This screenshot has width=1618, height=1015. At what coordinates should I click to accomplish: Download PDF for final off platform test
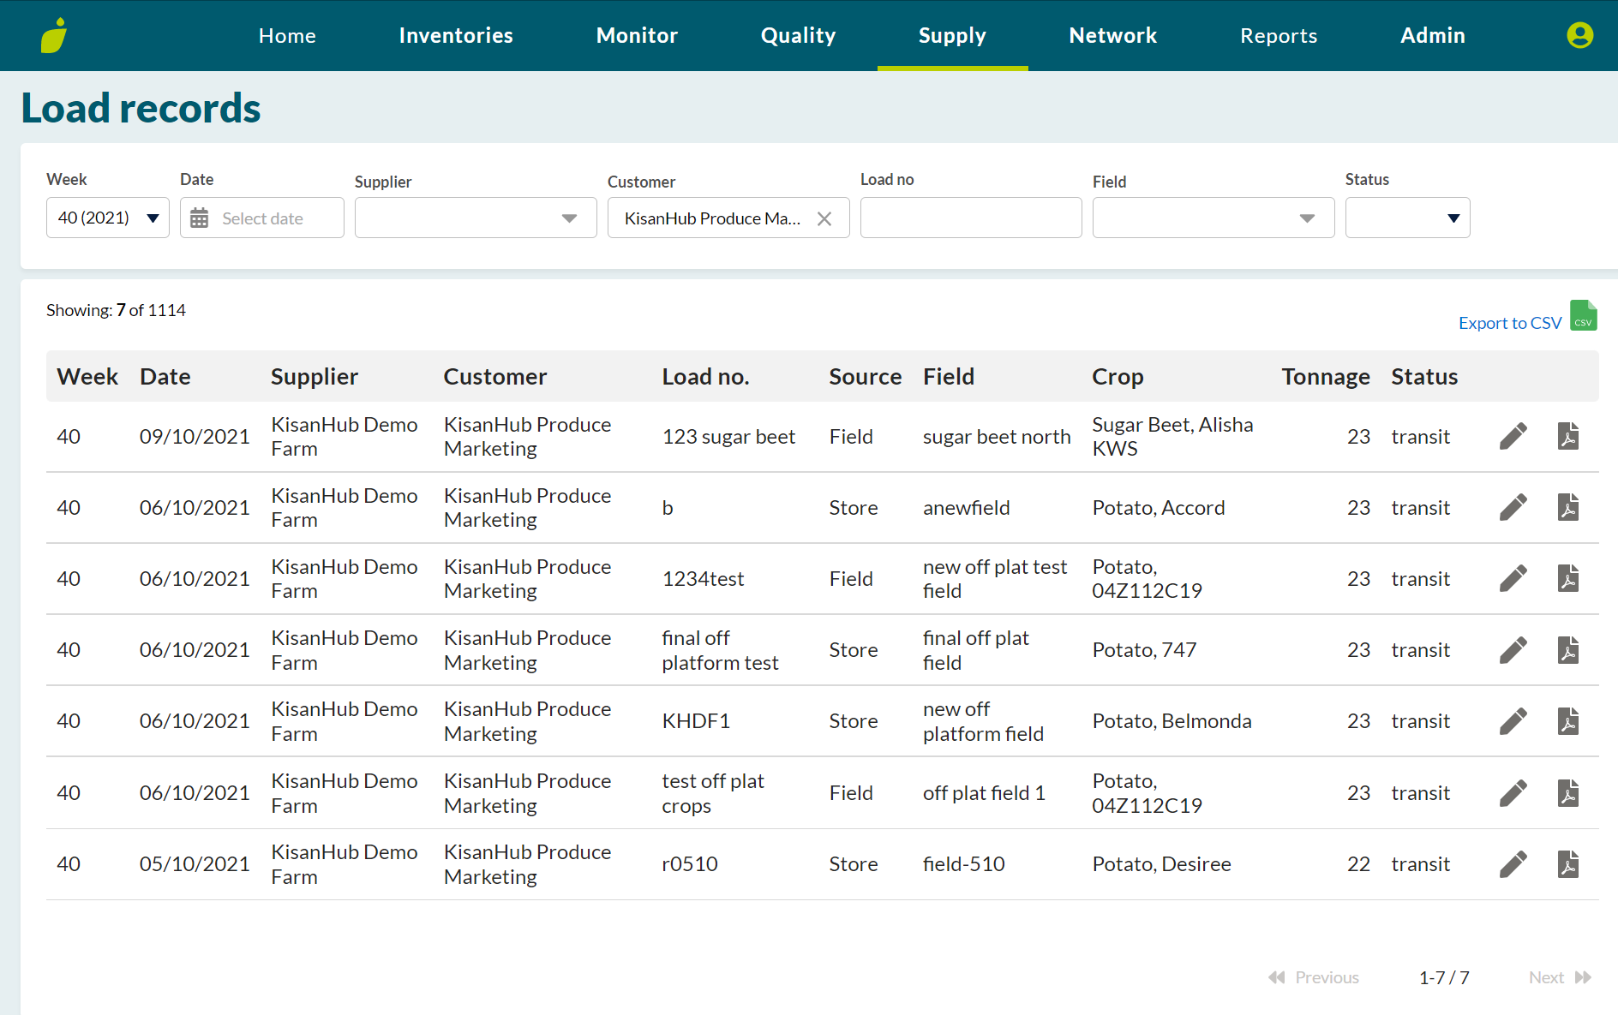(x=1568, y=650)
